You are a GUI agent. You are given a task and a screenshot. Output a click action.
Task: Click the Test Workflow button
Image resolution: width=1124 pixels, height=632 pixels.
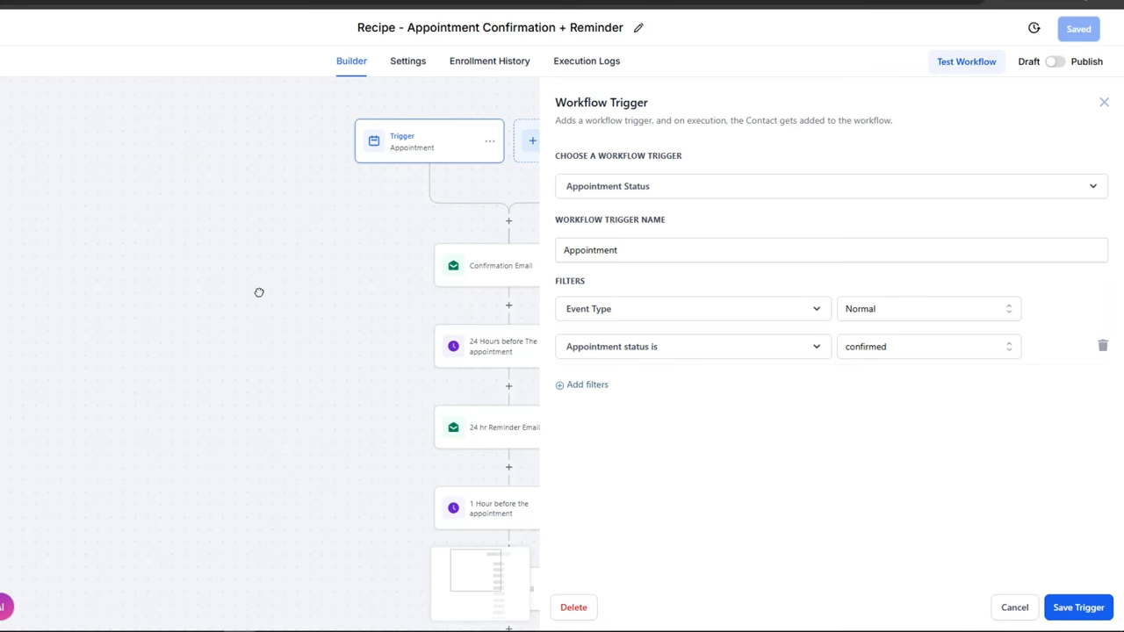(966, 61)
